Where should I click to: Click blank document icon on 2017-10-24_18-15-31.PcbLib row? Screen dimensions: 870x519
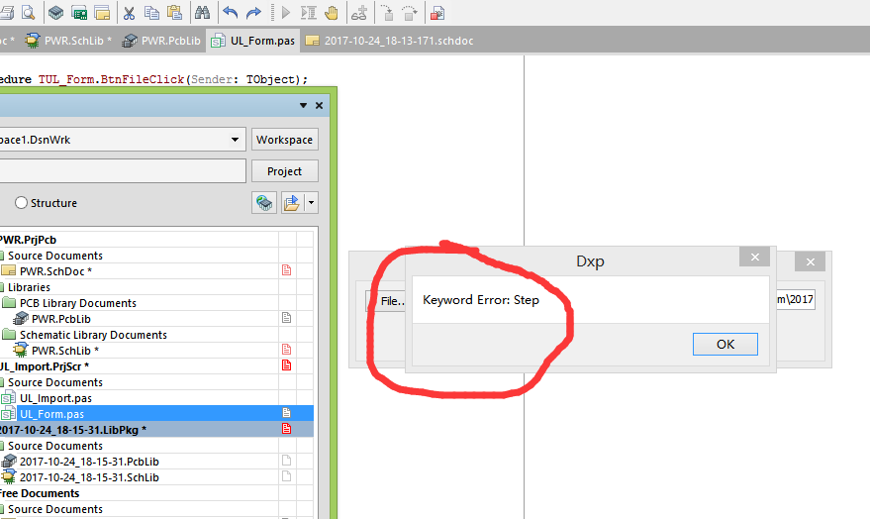(286, 461)
